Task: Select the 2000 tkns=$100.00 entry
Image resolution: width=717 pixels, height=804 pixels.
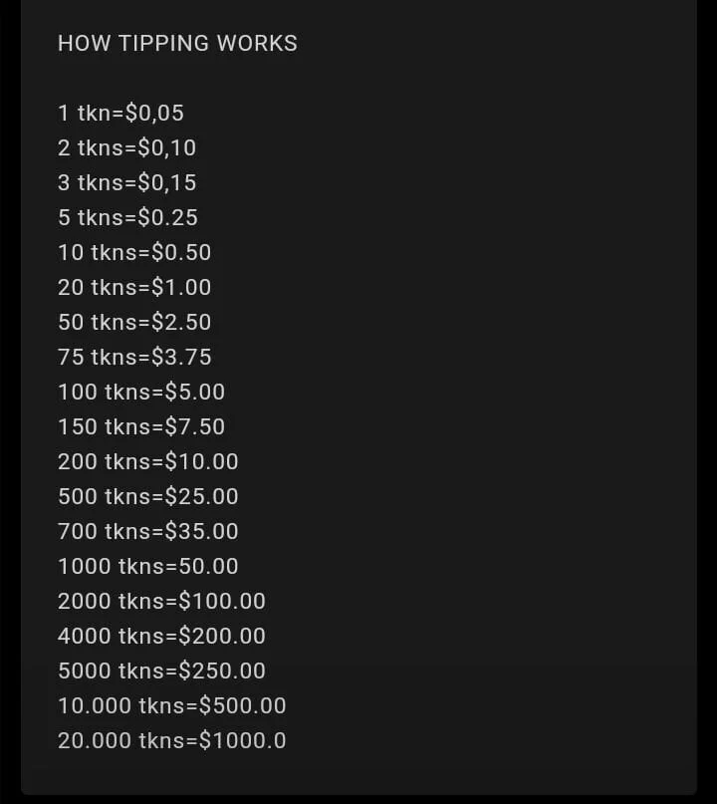Action: coord(161,602)
